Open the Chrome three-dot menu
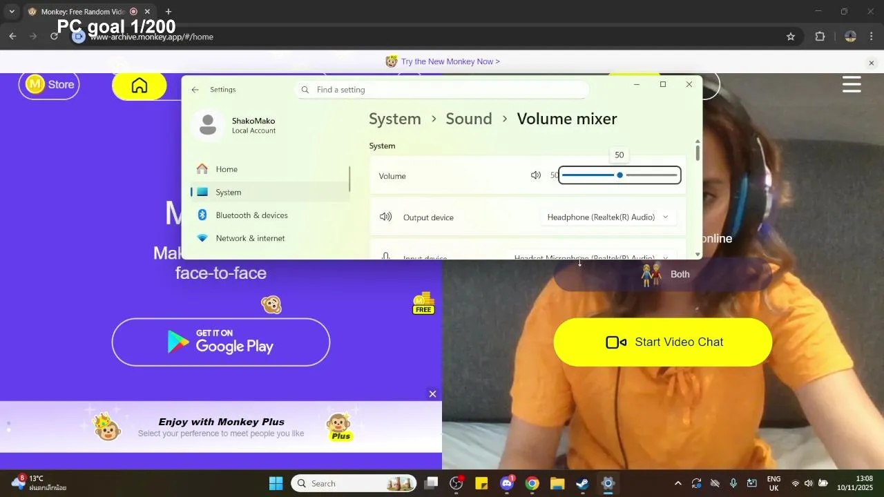The width and height of the screenshot is (884, 497). pyautogui.click(x=872, y=37)
